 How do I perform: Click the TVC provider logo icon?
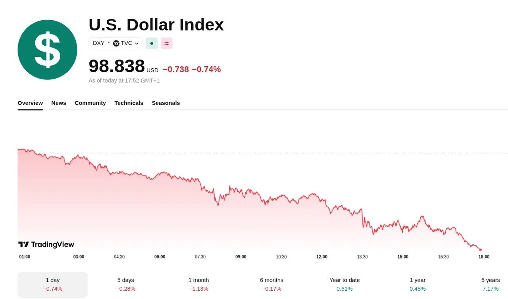[x=116, y=43]
